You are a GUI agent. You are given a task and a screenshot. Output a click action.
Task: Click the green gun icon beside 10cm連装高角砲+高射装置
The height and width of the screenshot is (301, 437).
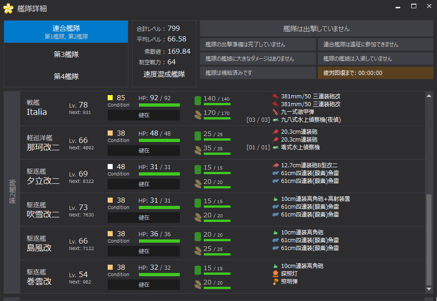[275, 199]
